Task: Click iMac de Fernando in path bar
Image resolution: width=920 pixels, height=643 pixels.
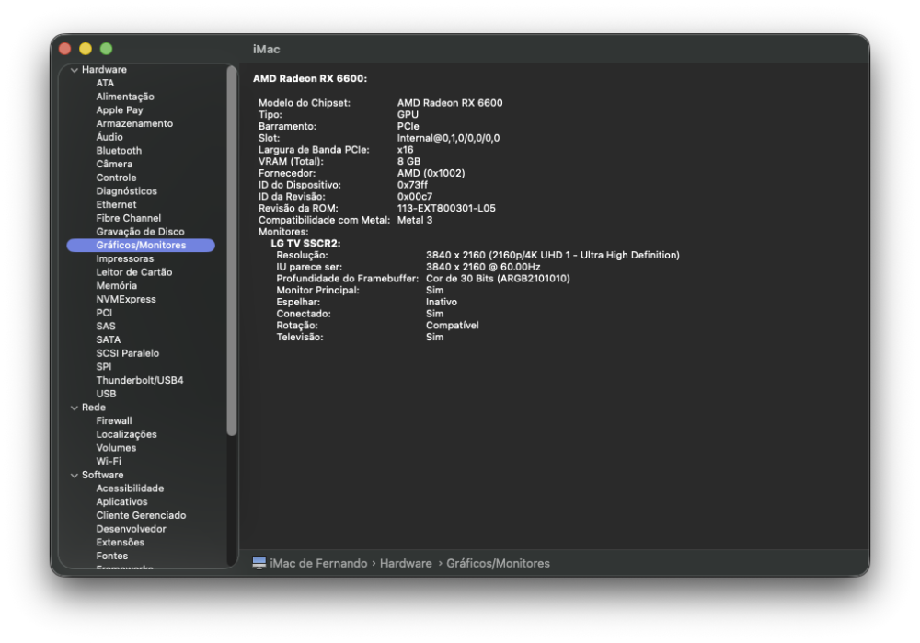Action: (x=318, y=563)
